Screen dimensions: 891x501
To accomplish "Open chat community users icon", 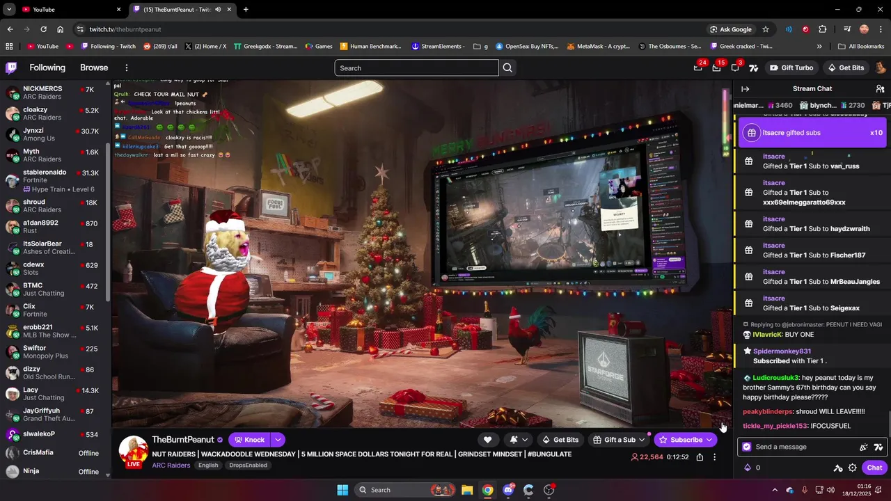I will (x=880, y=88).
